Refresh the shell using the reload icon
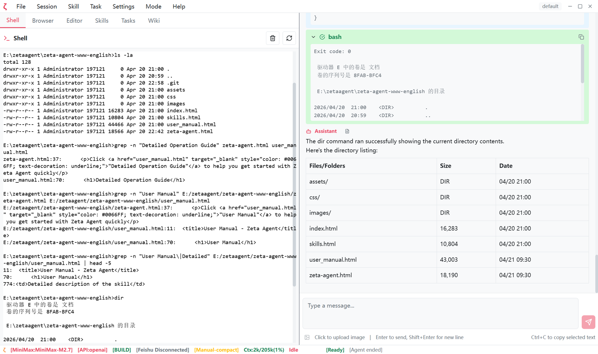 tap(289, 38)
